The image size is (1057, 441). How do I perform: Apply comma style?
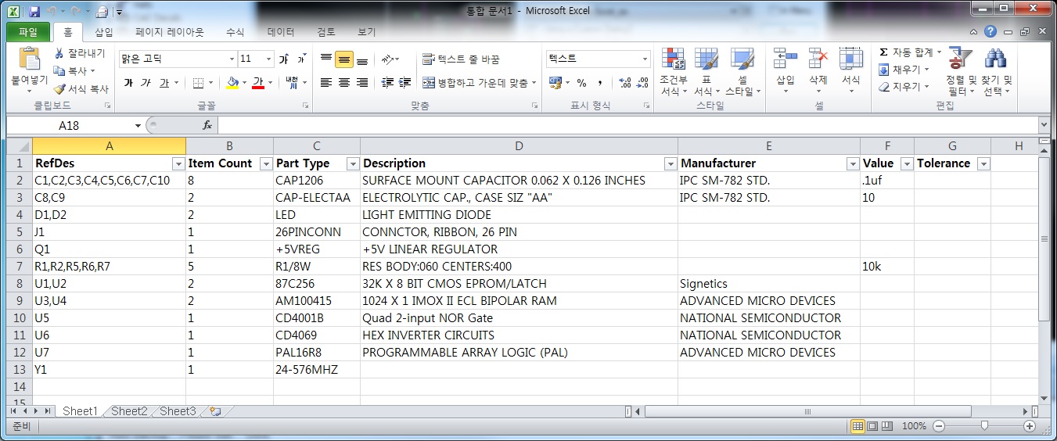[599, 83]
